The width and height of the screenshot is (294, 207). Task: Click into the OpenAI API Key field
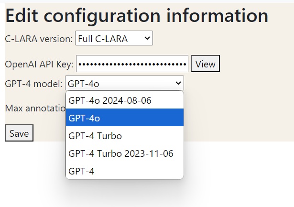click(132, 64)
